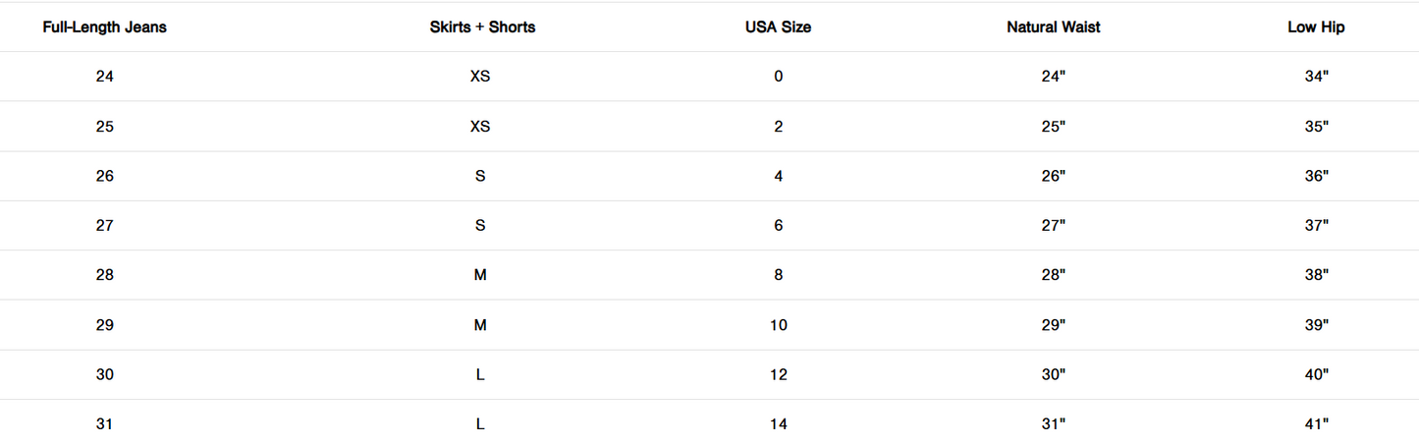The width and height of the screenshot is (1419, 444).
Task: Click the Natural Waist column header
Action: coord(1053,28)
